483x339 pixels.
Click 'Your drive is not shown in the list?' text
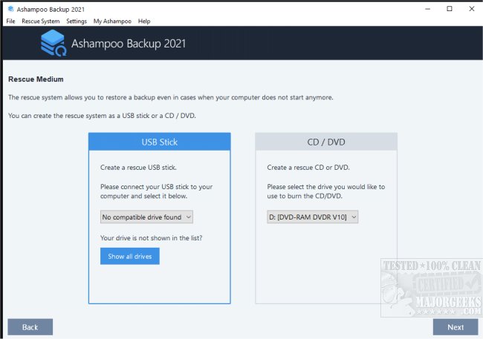tap(152, 238)
